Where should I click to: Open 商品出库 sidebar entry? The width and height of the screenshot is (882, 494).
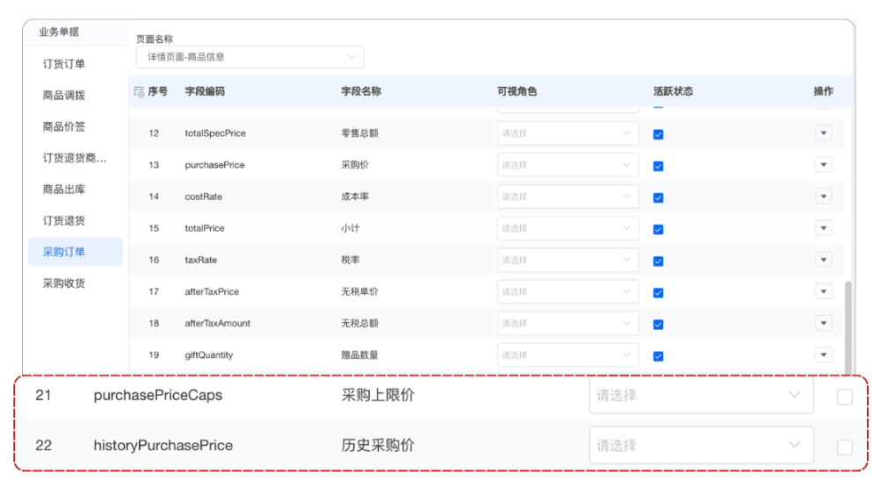[x=64, y=190]
